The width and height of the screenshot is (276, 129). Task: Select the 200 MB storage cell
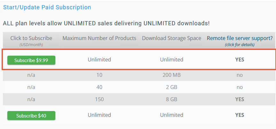tap(171, 75)
